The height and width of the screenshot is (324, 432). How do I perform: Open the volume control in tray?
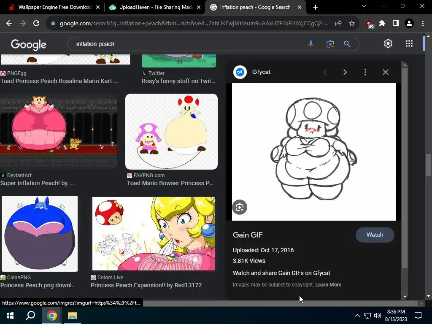[x=378, y=316]
